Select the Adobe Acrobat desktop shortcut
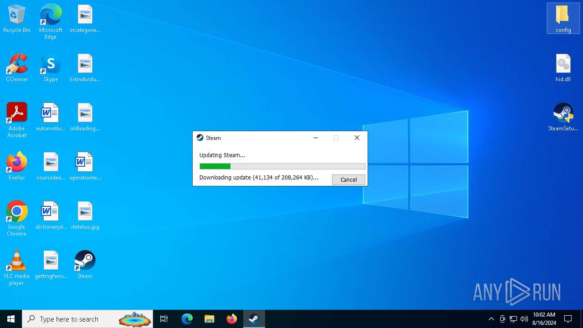This screenshot has height=328, width=583. point(17,120)
